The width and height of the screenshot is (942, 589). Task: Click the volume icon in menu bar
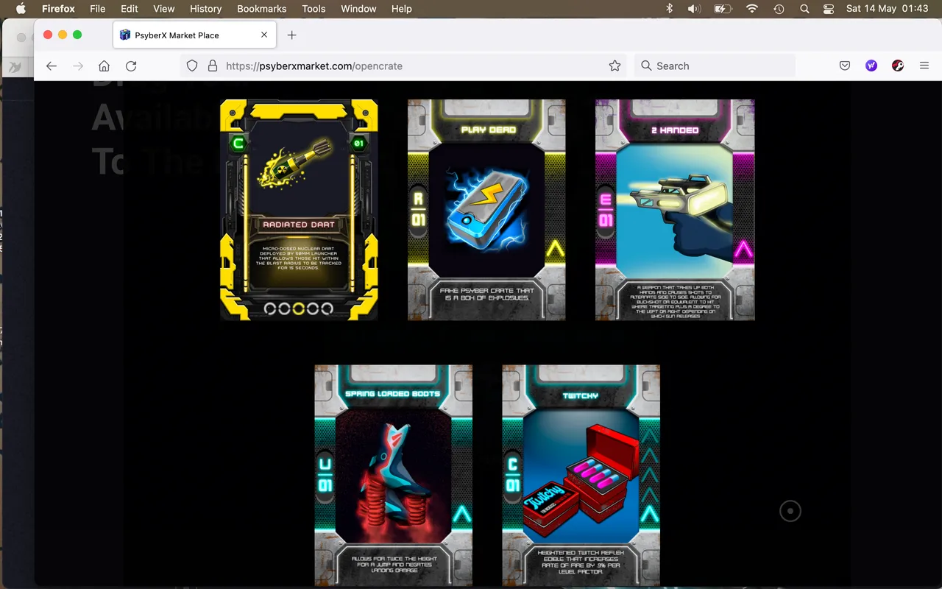[x=694, y=9]
